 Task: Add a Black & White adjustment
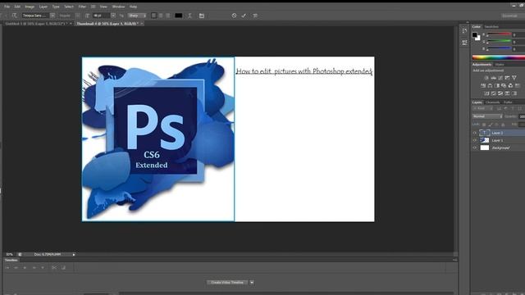click(x=497, y=85)
